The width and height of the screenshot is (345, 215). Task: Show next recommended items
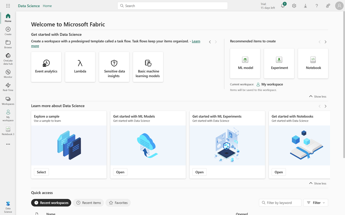pyautogui.click(x=325, y=42)
